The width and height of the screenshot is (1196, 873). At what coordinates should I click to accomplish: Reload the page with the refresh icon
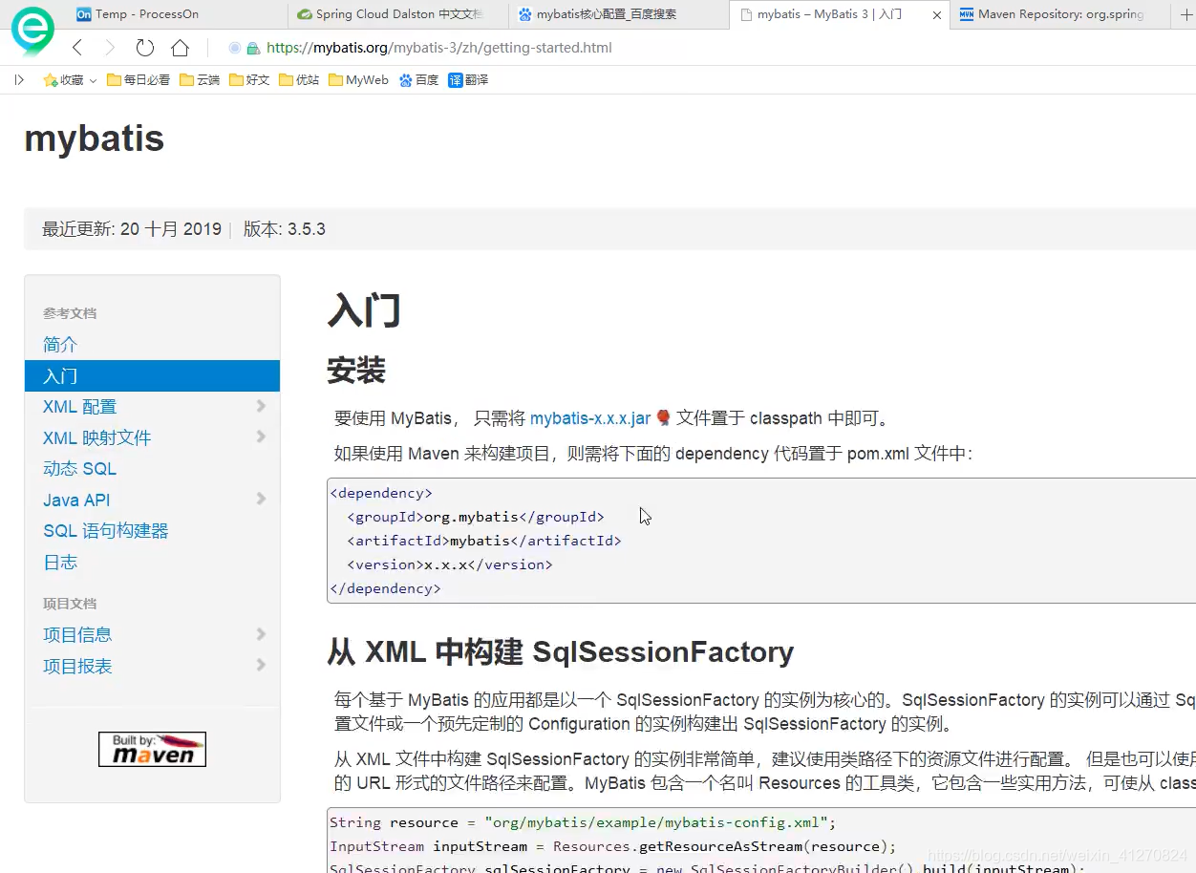coord(145,48)
